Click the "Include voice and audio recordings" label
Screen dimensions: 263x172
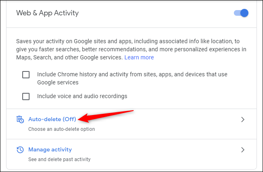tap(82, 96)
